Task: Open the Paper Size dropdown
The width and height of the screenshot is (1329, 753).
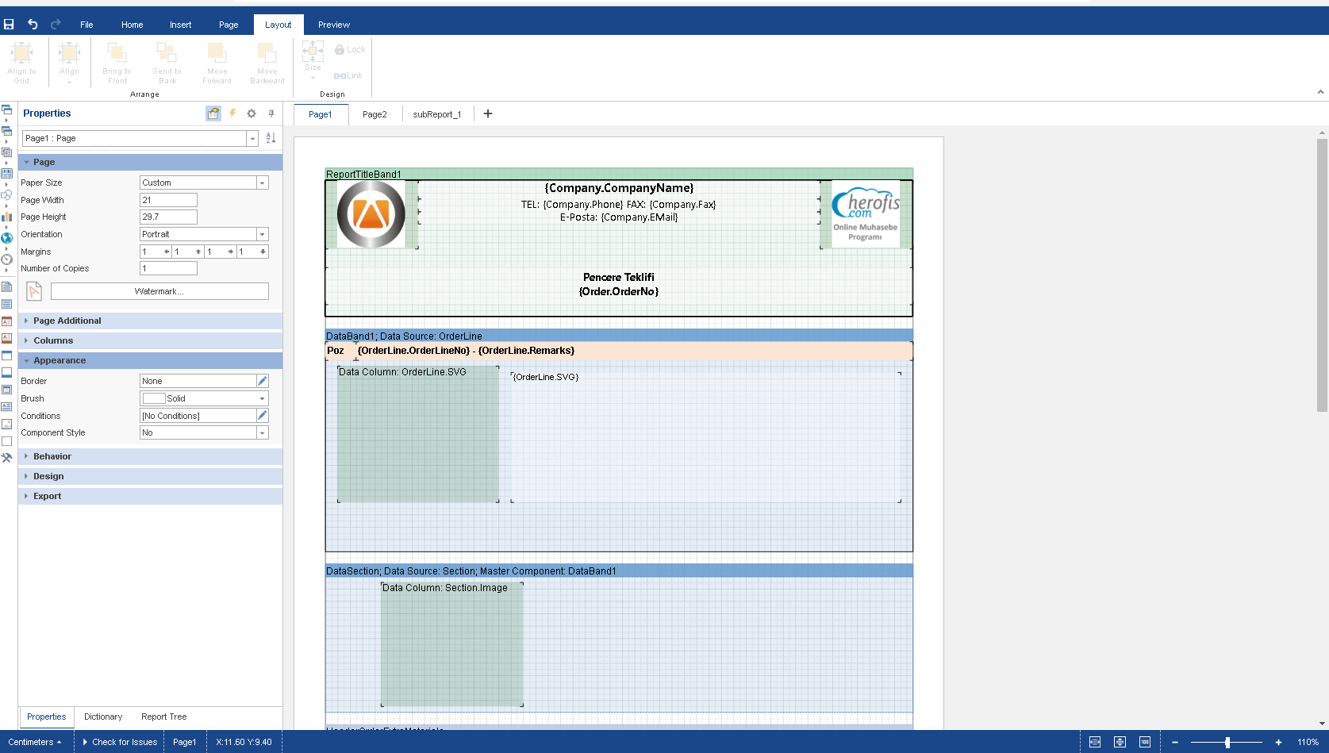Action: pyautogui.click(x=262, y=182)
